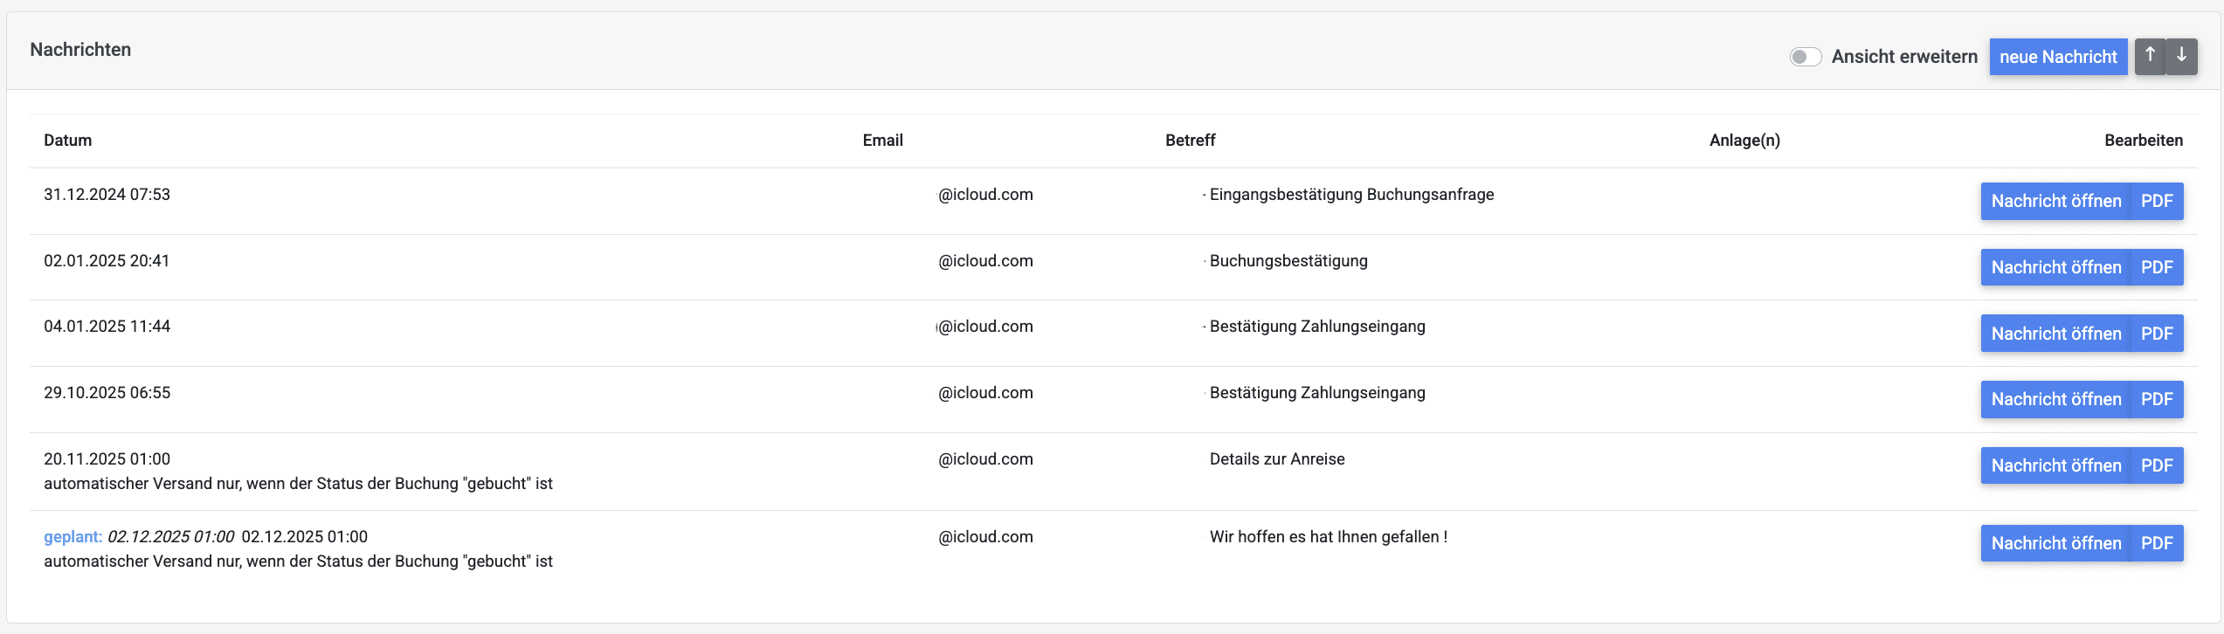This screenshot has width=2224, height=634.
Task: Open the 04.01.2025 Bestätigung Zahlungseingang message
Action: click(2055, 334)
